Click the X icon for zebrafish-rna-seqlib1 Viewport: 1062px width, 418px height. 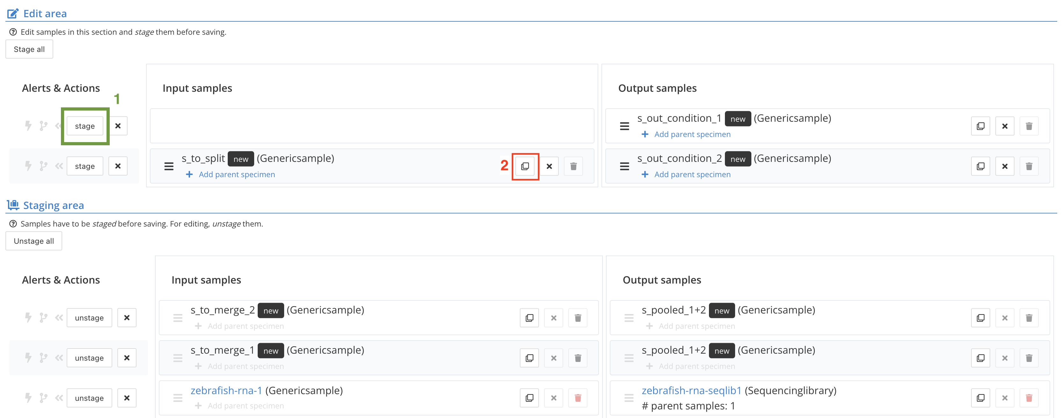(x=1005, y=398)
